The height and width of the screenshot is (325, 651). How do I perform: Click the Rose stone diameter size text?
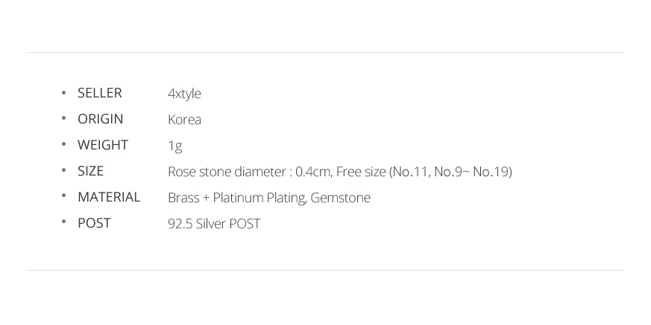(x=339, y=172)
